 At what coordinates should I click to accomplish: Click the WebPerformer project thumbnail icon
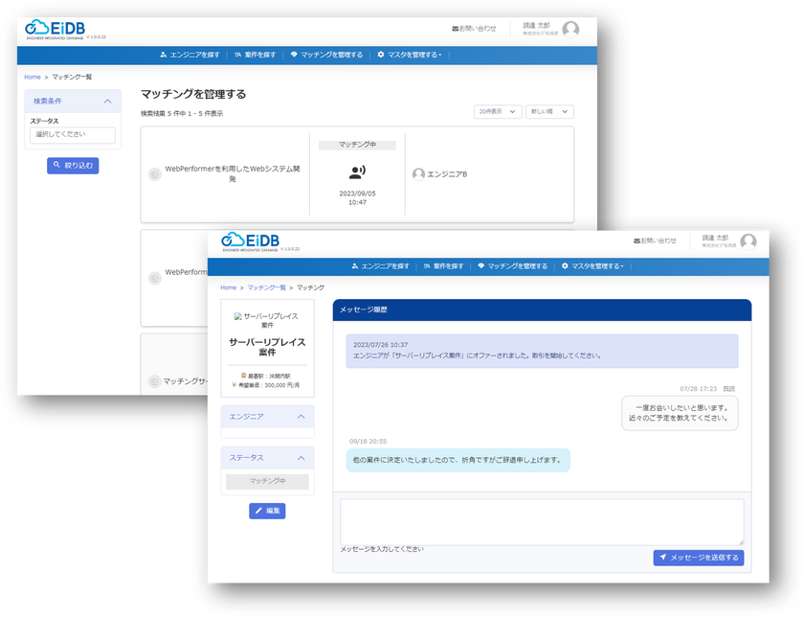coord(154,174)
